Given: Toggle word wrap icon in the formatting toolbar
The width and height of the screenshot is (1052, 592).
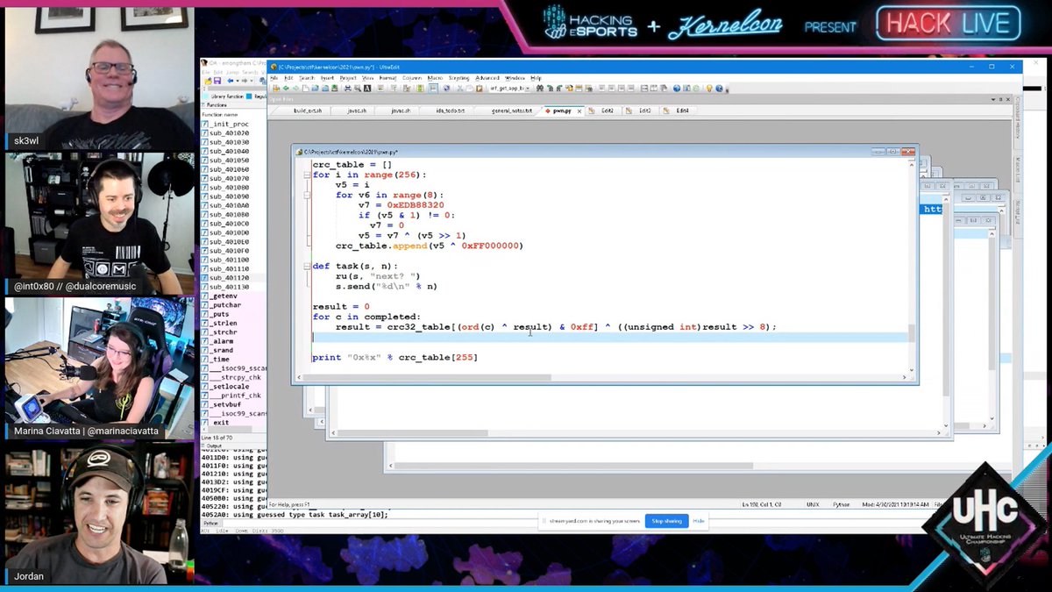Looking at the screenshot, I should click(434, 88).
